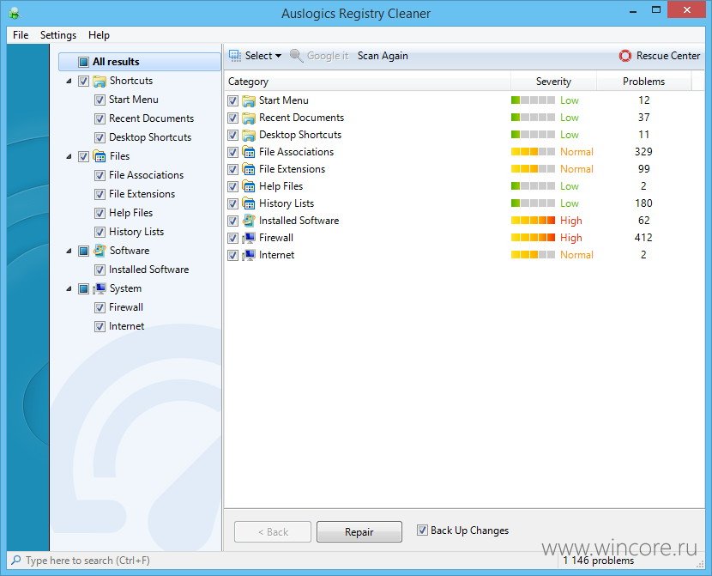This screenshot has height=576, width=712.
Task: Uncheck the Shortcuts group checkbox in the tree
Action: (x=83, y=81)
